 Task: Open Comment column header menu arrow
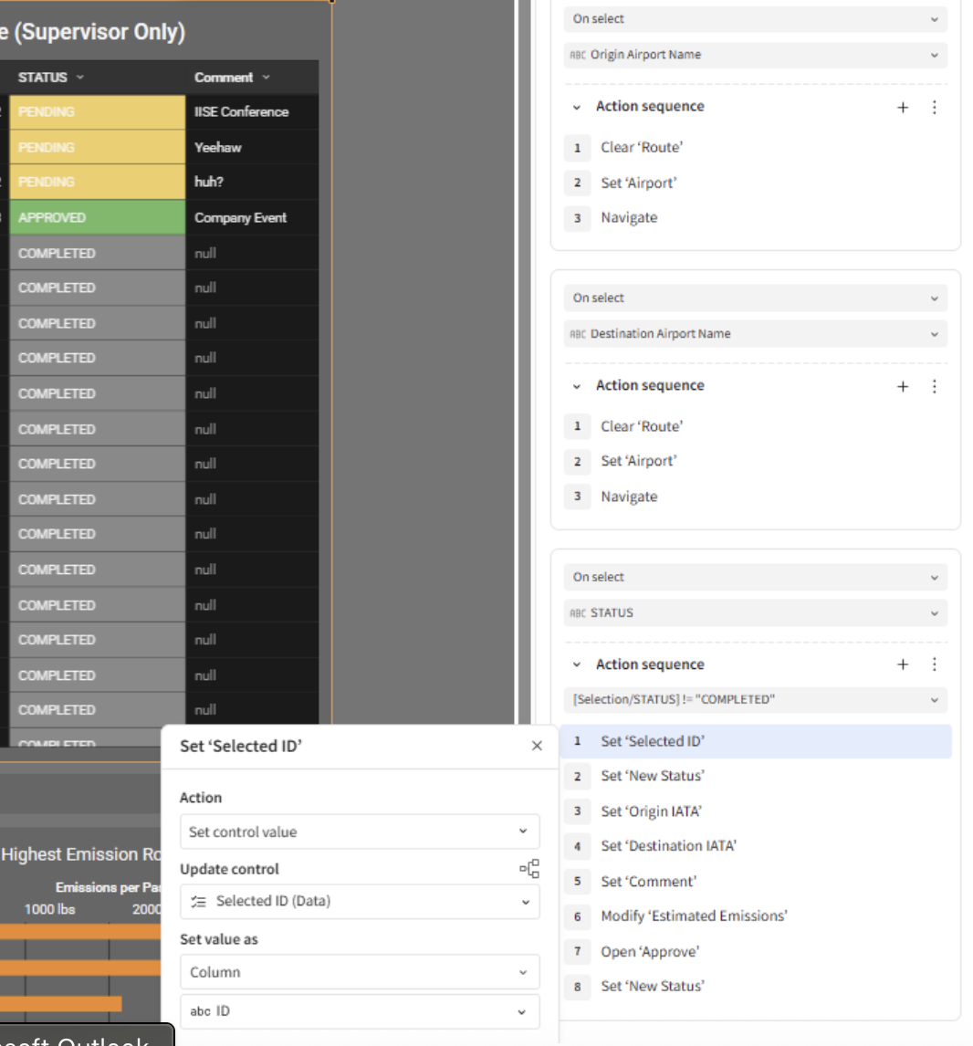(267, 78)
